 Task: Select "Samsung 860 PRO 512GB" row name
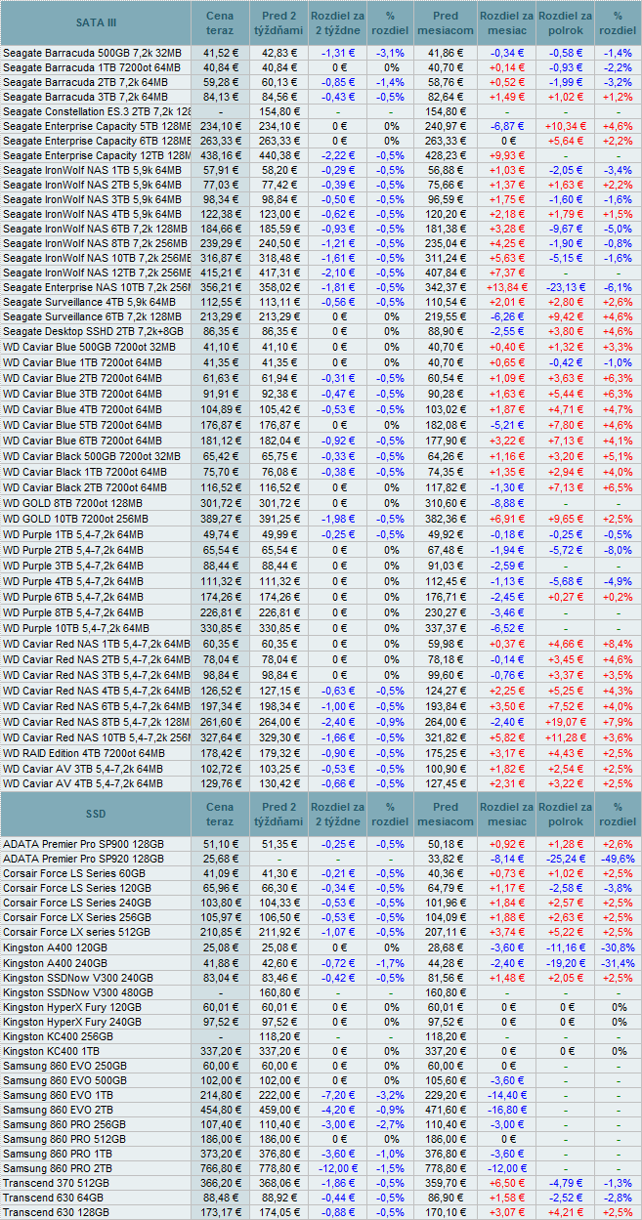tap(64, 1140)
